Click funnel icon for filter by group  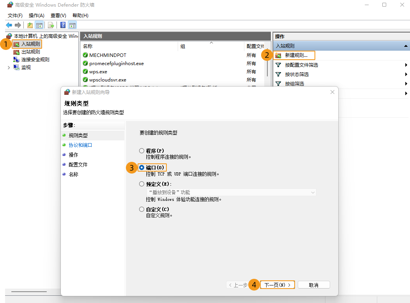point(279,83)
